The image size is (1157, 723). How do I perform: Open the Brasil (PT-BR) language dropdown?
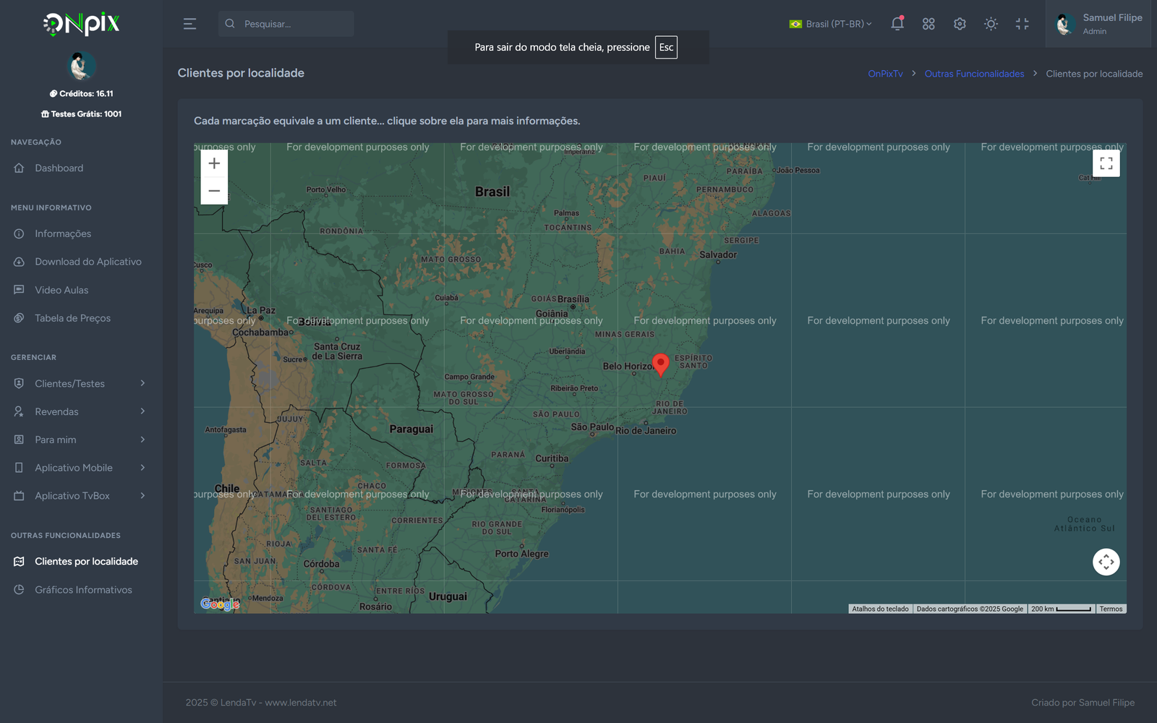830,24
